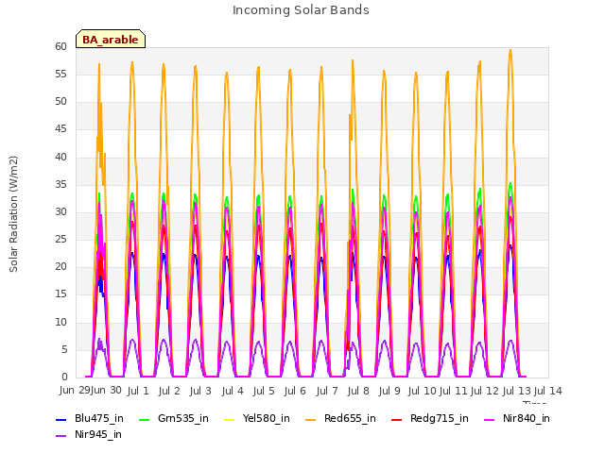Click the Solar Radiation (W/m2) axis label
The width and height of the screenshot is (605, 453).
coord(13,214)
